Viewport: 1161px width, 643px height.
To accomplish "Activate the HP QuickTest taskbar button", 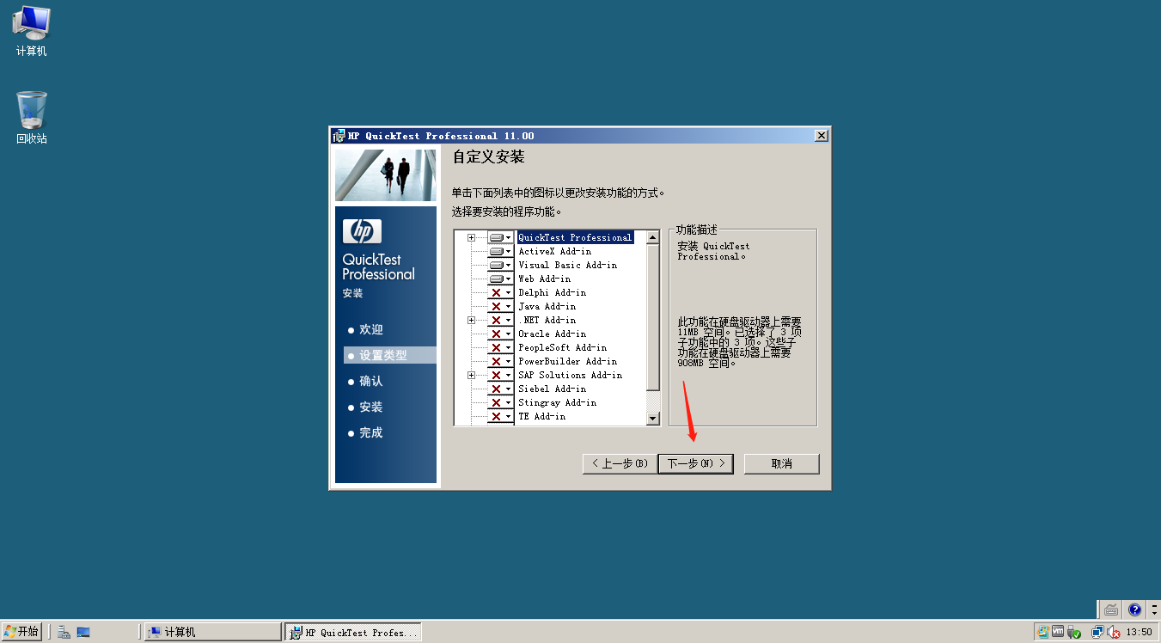I will 353,632.
